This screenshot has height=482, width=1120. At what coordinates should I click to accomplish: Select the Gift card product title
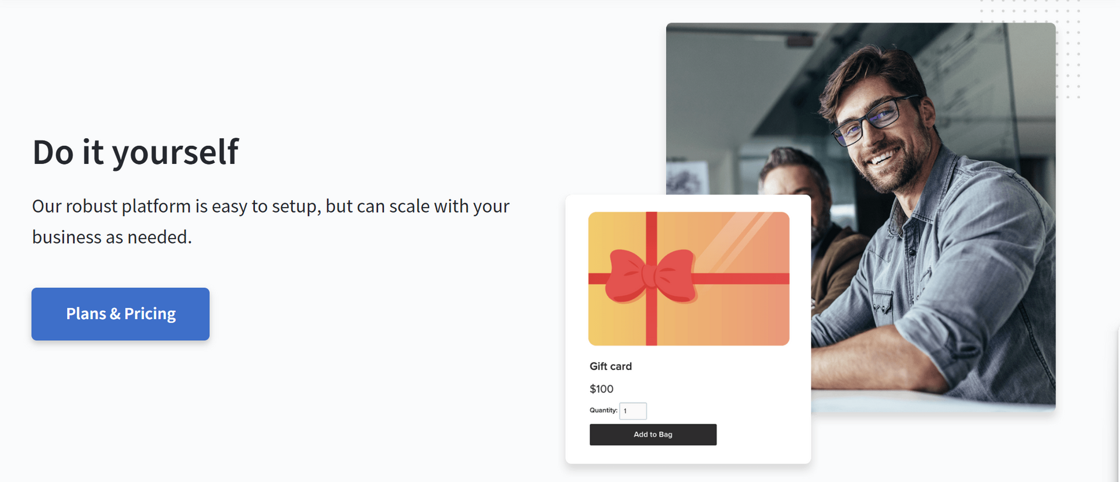pyautogui.click(x=610, y=366)
